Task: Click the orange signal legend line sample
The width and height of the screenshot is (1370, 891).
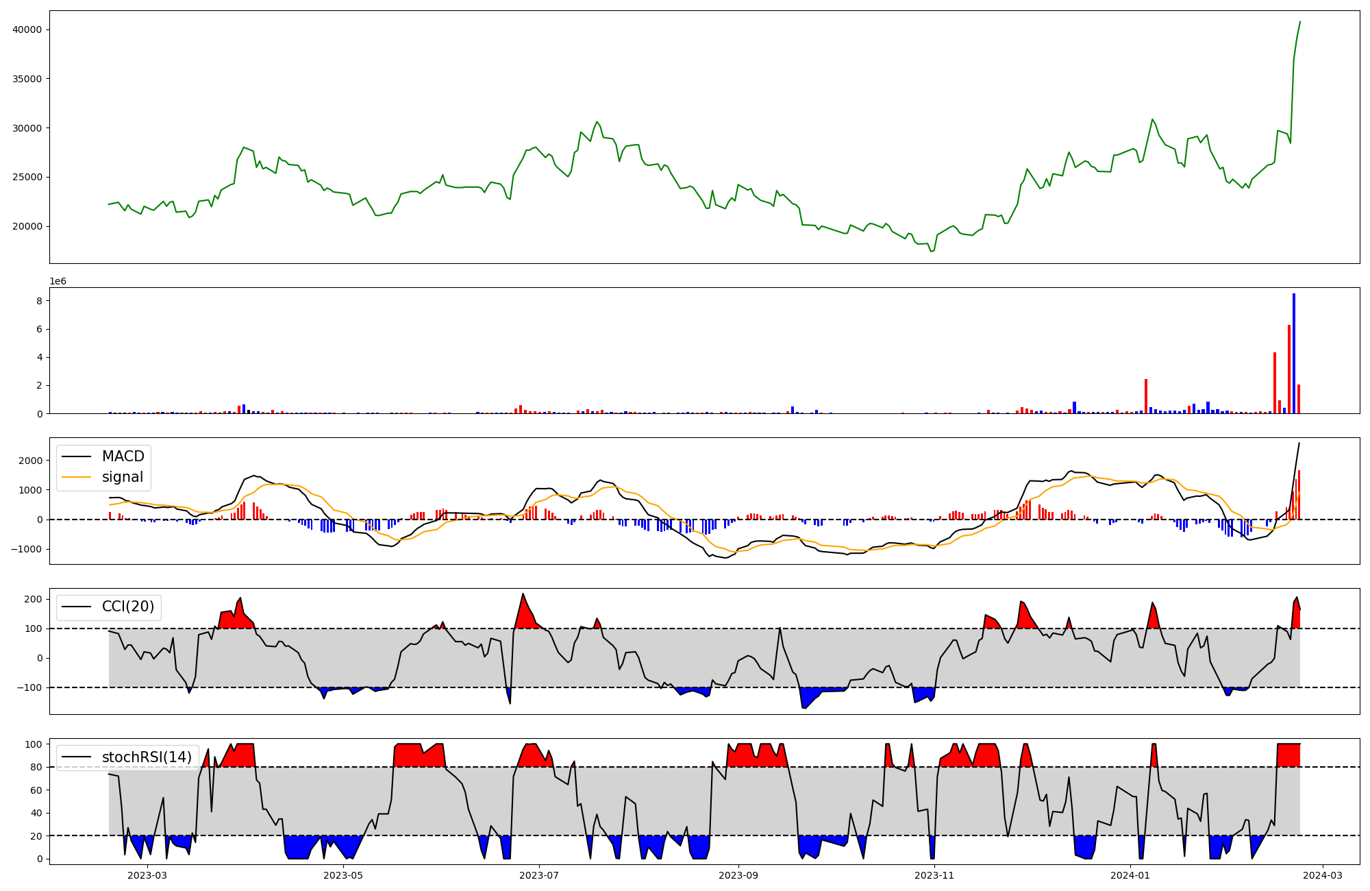Action: pos(78,477)
